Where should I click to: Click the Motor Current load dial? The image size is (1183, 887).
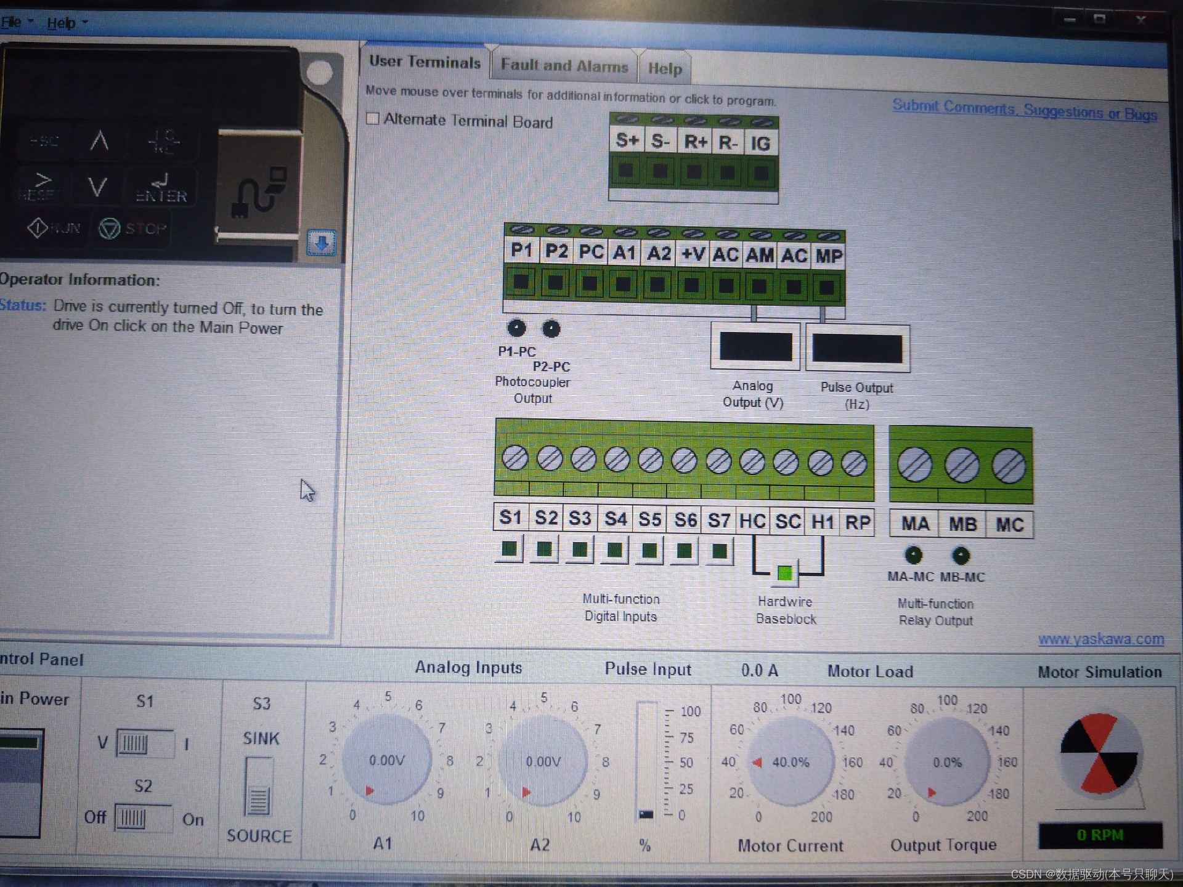pyautogui.click(x=790, y=762)
